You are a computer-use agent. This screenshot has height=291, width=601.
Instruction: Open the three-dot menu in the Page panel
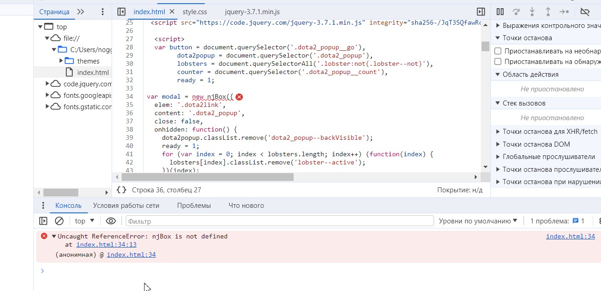102,12
